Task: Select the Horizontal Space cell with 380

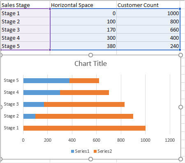Action: tap(83, 46)
